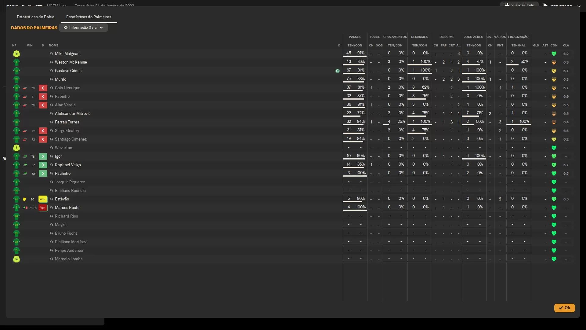Open Emiliano Martínez's player profile
This screenshot has width=586, height=330.
pyautogui.click(x=71, y=242)
